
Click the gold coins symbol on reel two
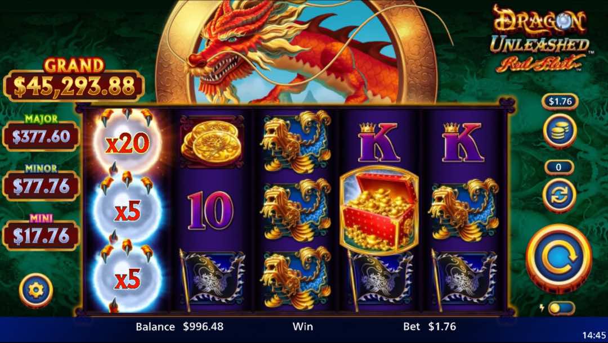pyautogui.click(x=211, y=141)
